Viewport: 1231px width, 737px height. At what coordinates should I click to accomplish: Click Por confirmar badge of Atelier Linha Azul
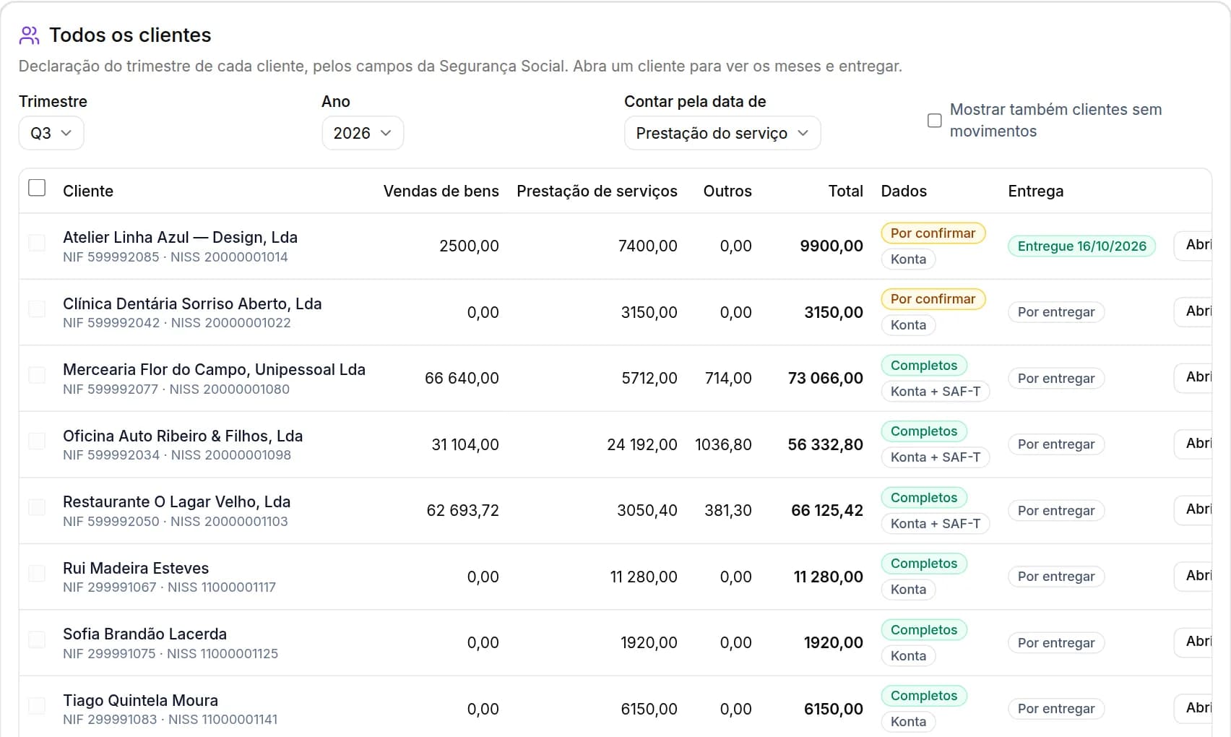[x=933, y=233]
